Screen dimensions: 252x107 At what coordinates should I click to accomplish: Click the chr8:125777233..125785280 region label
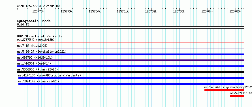point(38,6)
